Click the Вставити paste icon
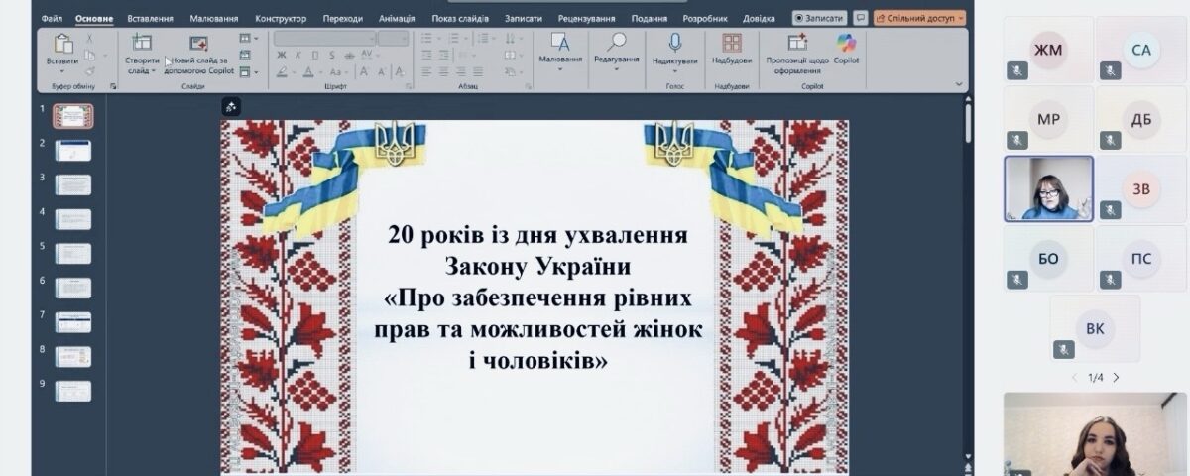 click(62, 46)
